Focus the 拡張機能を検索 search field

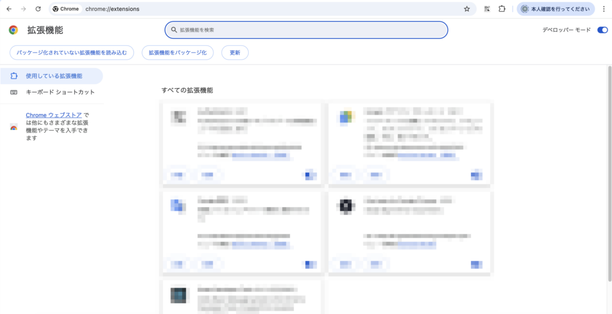(x=307, y=30)
